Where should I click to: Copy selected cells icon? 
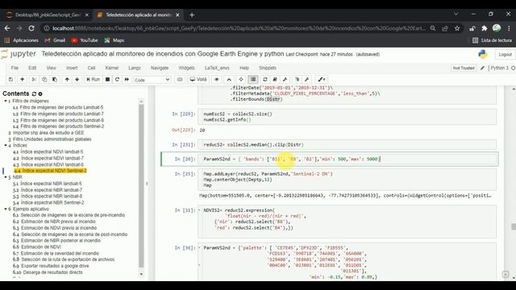pyautogui.click(x=44, y=80)
